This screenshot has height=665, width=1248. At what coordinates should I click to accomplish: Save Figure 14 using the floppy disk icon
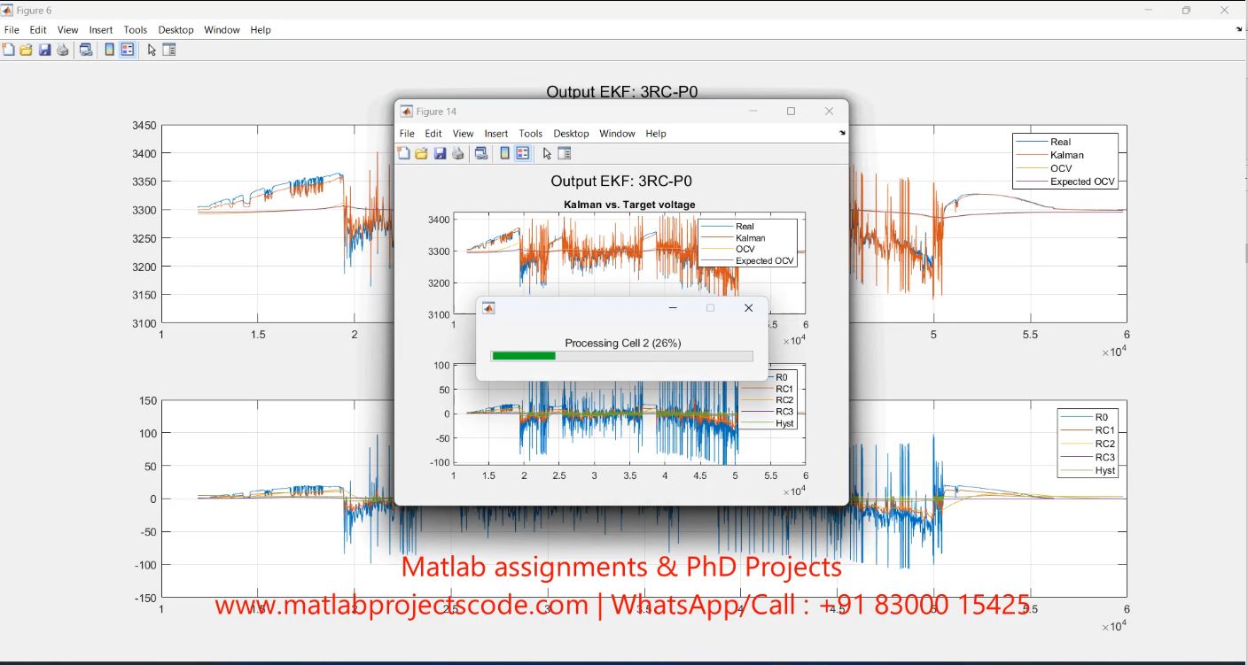click(440, 153)
